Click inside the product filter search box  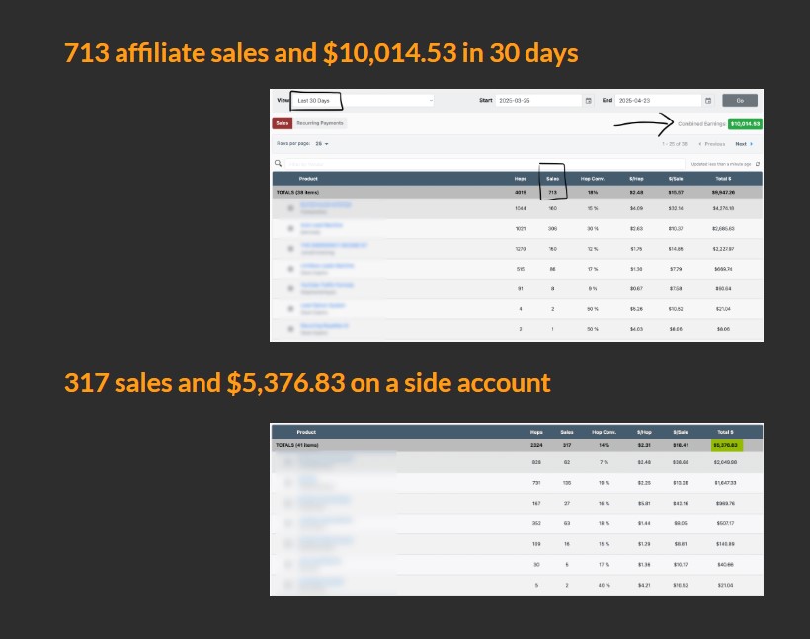tap(395, 163)
